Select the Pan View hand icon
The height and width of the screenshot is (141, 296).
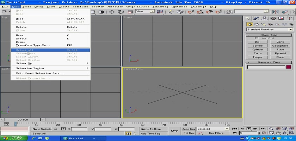click(x=278, y=133)
